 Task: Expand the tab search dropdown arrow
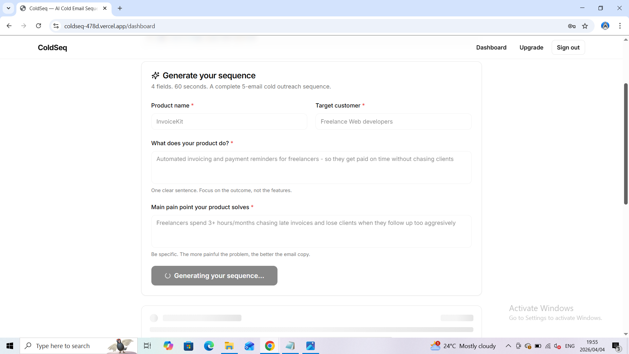click(x=9, y=8)
